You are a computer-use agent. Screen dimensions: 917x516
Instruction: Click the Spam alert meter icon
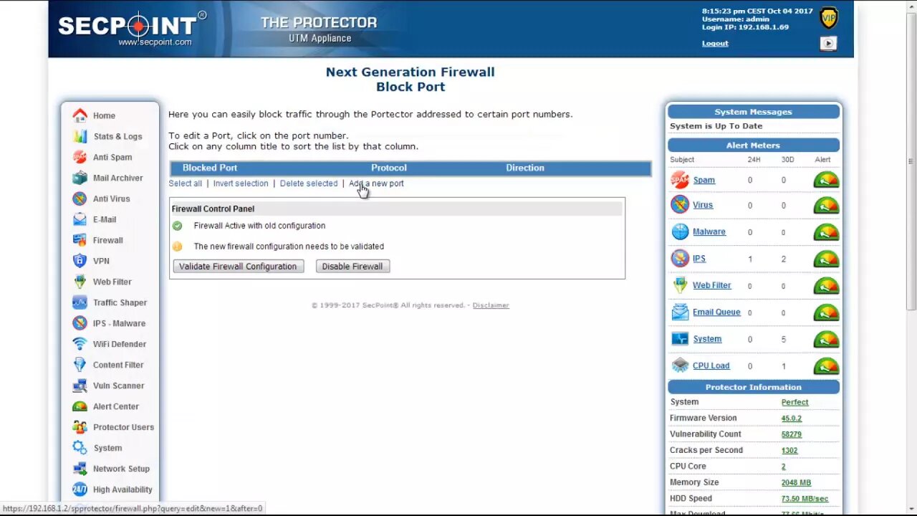pyautogui.click(x=679, y=180)
